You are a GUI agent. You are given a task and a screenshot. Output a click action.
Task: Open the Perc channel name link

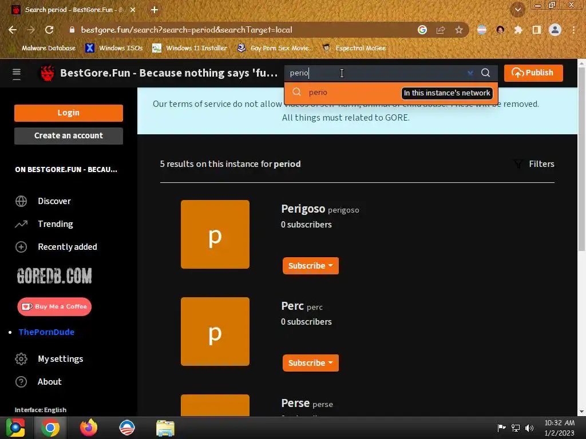coord(292,306)
